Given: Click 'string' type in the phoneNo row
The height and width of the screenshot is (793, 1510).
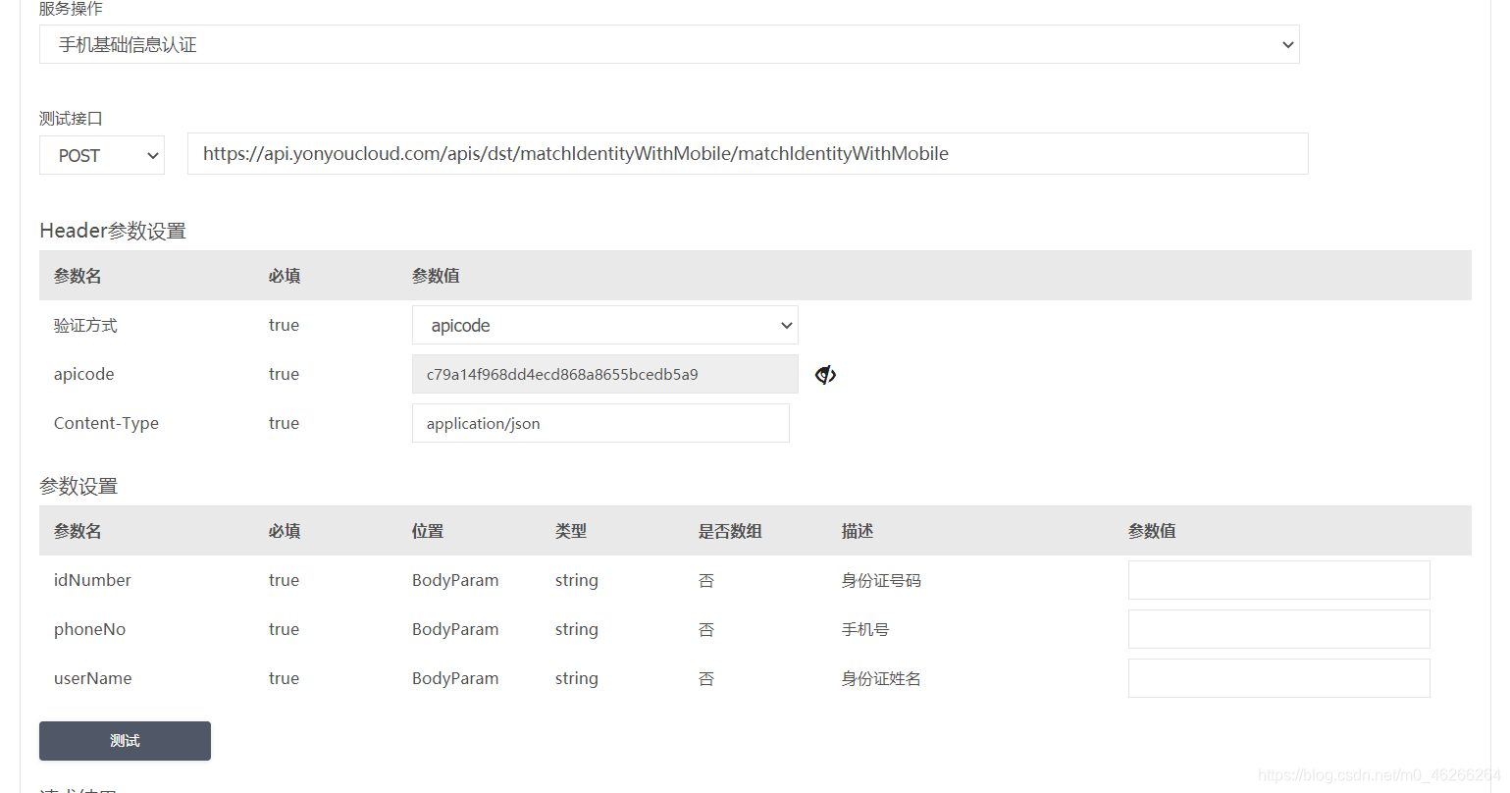Looking at the screenshot, I should 576,629.
